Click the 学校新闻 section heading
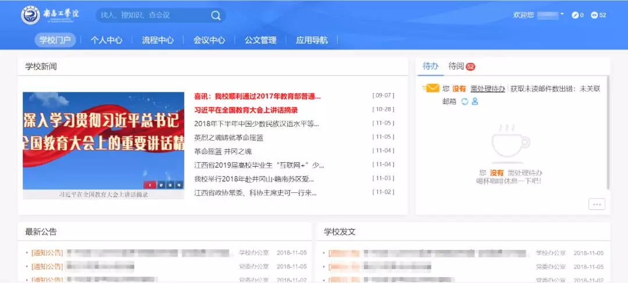This screenshot has height=283, width=628. [x=41, y=66]
